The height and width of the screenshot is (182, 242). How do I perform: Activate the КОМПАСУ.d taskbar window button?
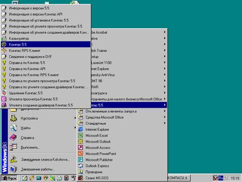click(178, 178)
